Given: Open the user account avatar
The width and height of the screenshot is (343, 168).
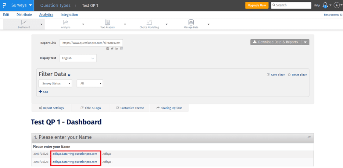Looking at the screenshot, I should 336,5.
